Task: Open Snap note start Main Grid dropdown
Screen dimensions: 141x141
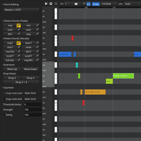Action: click(x=33, y=93)
